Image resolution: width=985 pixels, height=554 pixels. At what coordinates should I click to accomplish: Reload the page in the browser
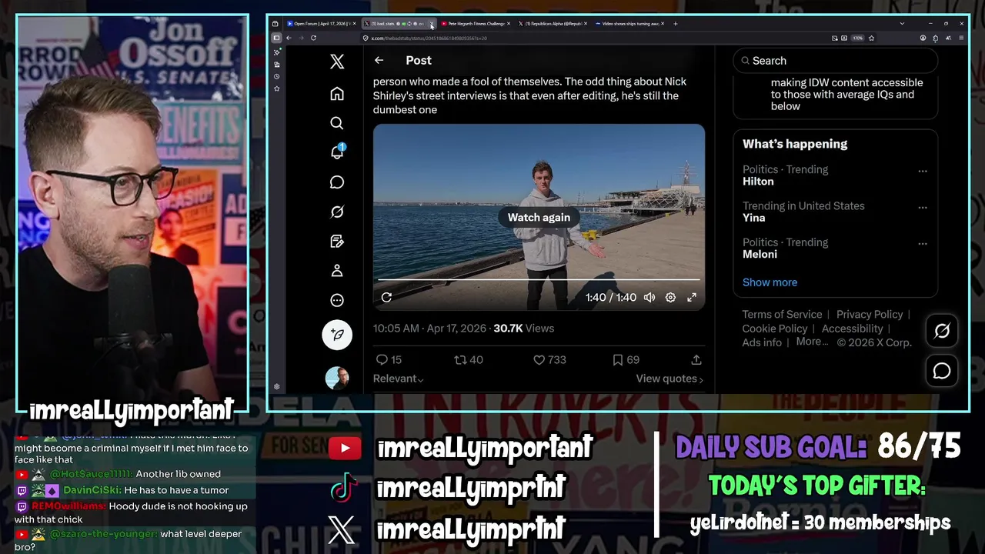tap(313, 38)
